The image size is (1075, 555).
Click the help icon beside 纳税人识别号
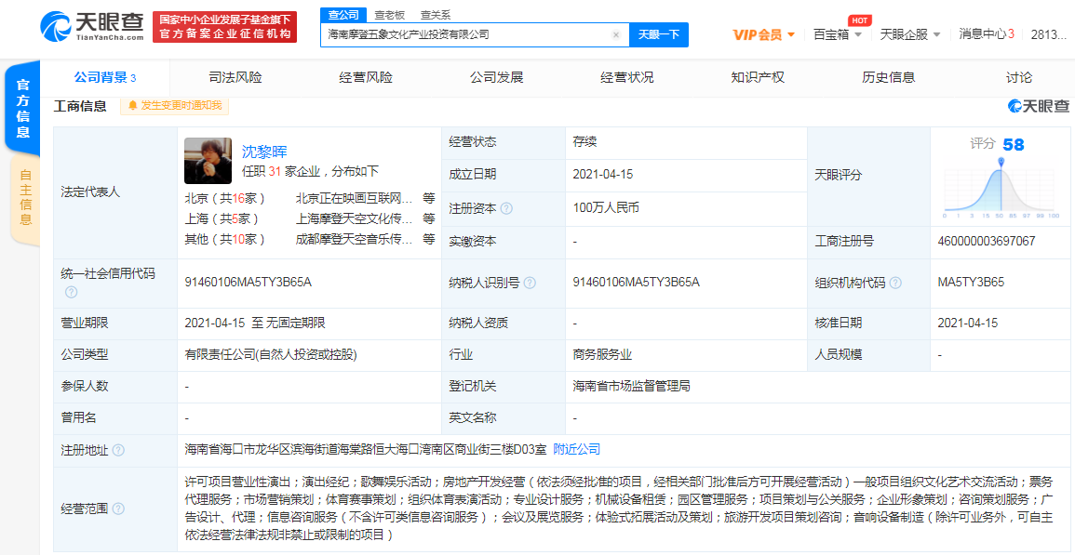coord(530,283)
